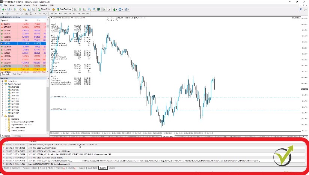Collapse the Scripts tree node
This screenshot has height=175, width=309.
point(3,116)
